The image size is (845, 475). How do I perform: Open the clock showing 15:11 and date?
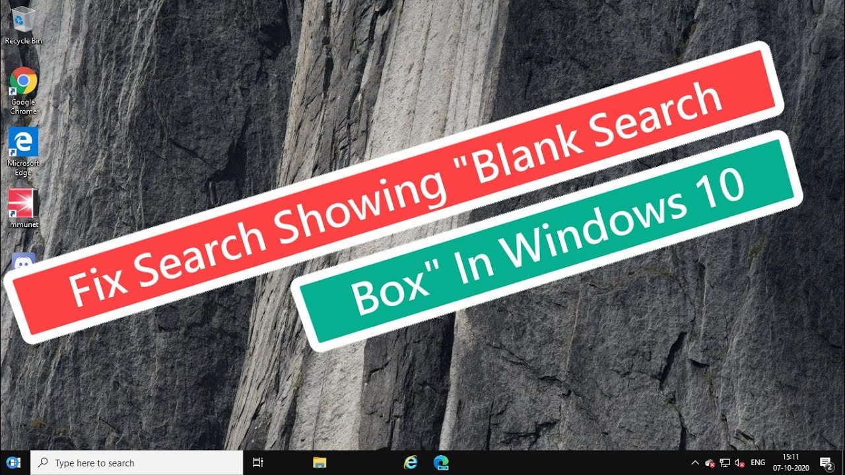[x=790, y=462]
